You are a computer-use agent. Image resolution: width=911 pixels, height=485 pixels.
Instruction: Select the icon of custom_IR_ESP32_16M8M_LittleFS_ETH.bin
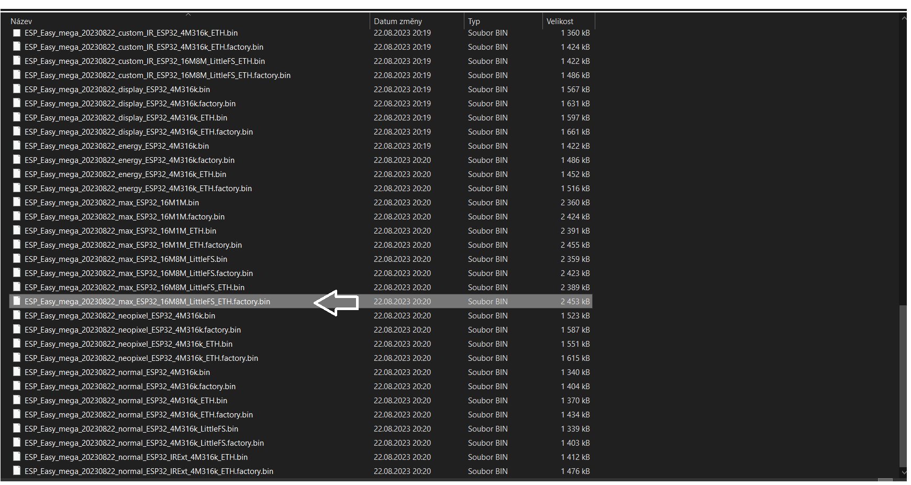pos(17,61)
